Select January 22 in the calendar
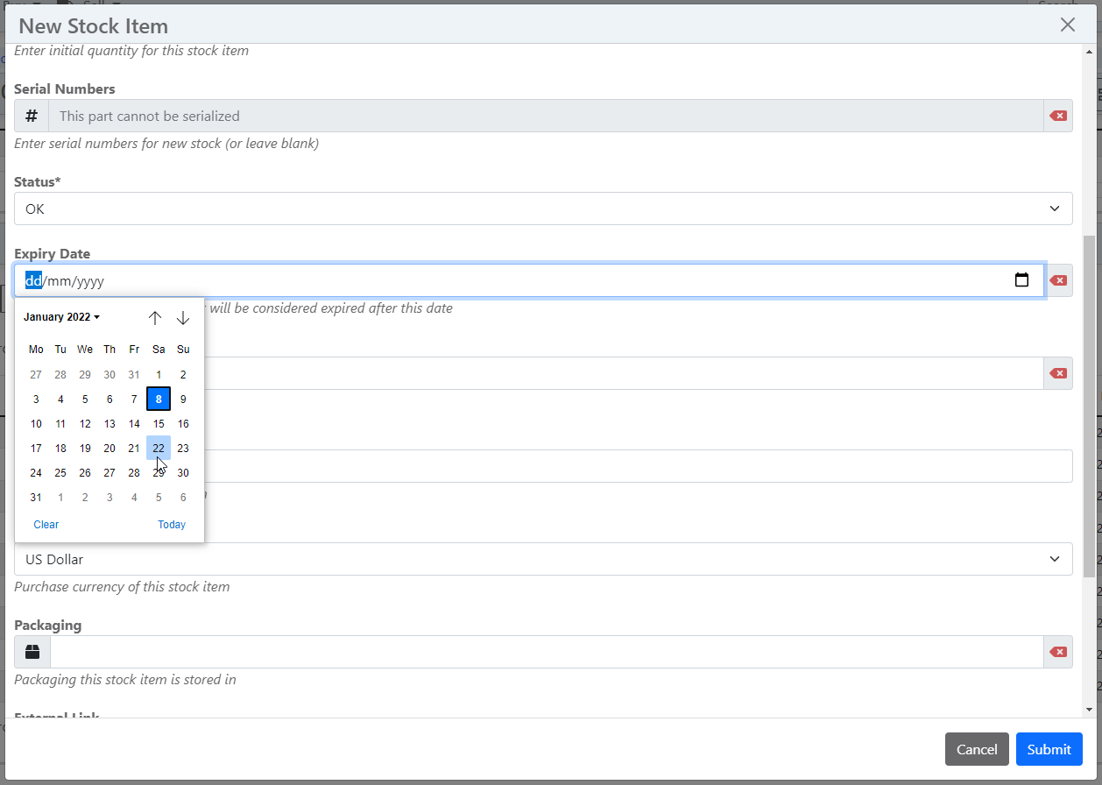1102x785 pixels. click(159, 448)
